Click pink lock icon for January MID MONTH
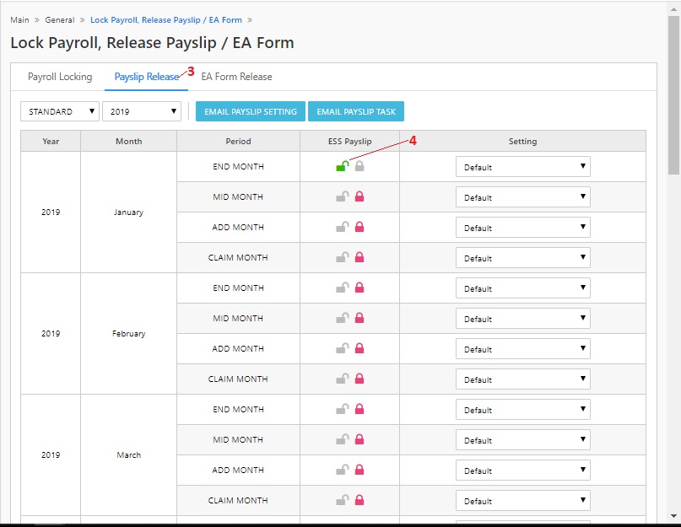 [x=359, y=196]
